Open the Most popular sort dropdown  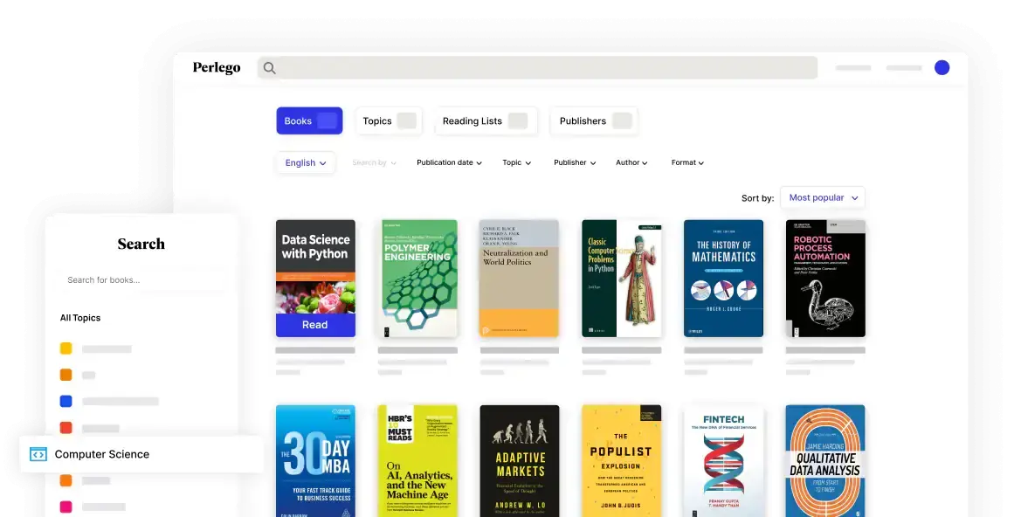click(x=822, y=198)
